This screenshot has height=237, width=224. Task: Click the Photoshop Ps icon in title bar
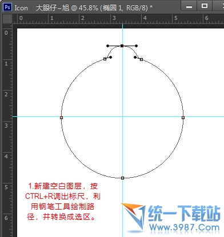point(7,7)
